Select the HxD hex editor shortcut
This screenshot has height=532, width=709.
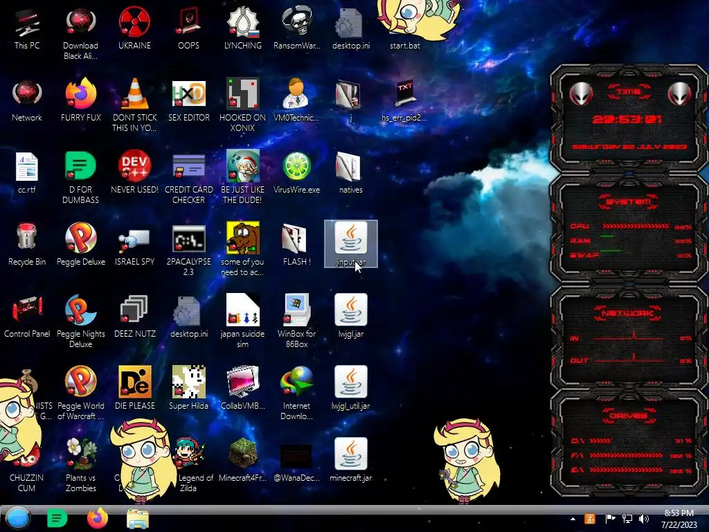coord(188,100)
